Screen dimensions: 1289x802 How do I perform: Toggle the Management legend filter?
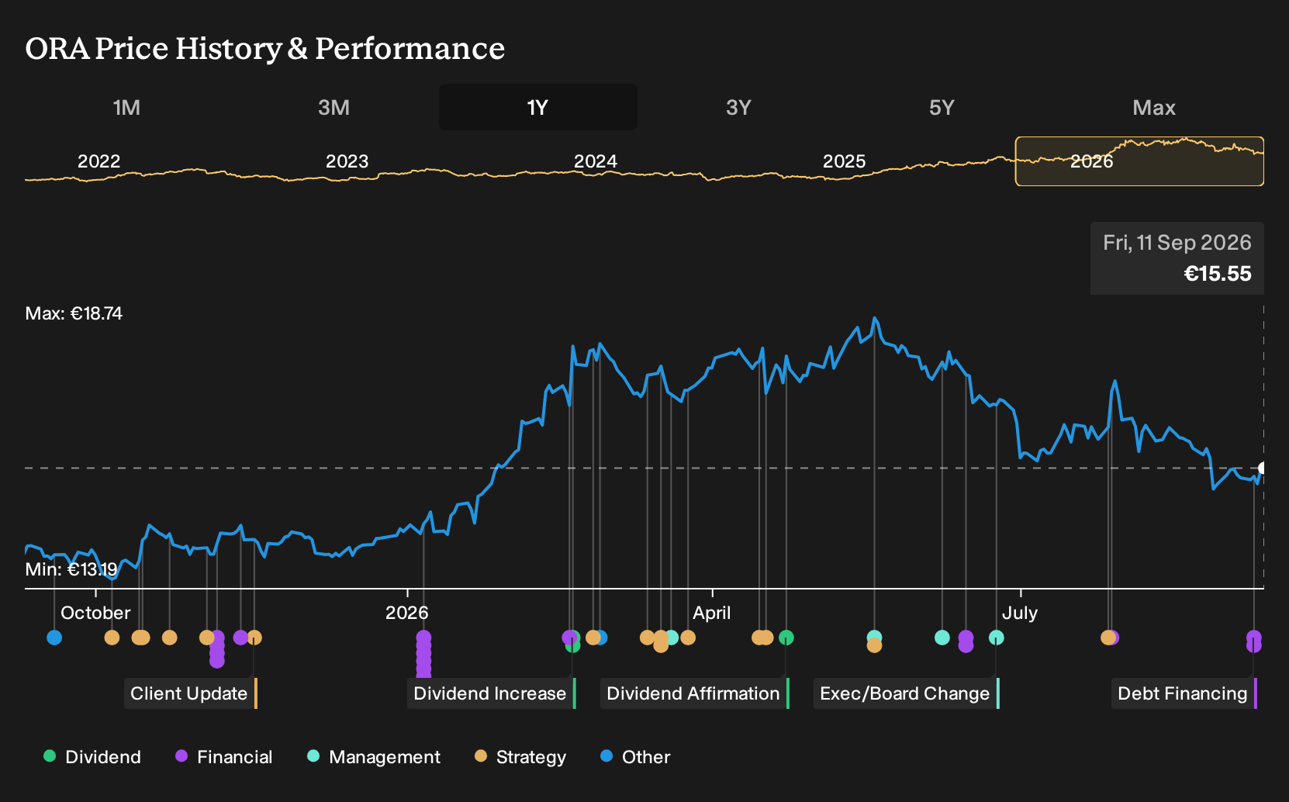coord(374,757)
